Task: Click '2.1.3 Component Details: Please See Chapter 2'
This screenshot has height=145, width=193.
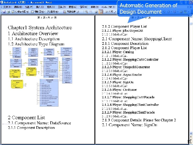Action: pos(139,120)
